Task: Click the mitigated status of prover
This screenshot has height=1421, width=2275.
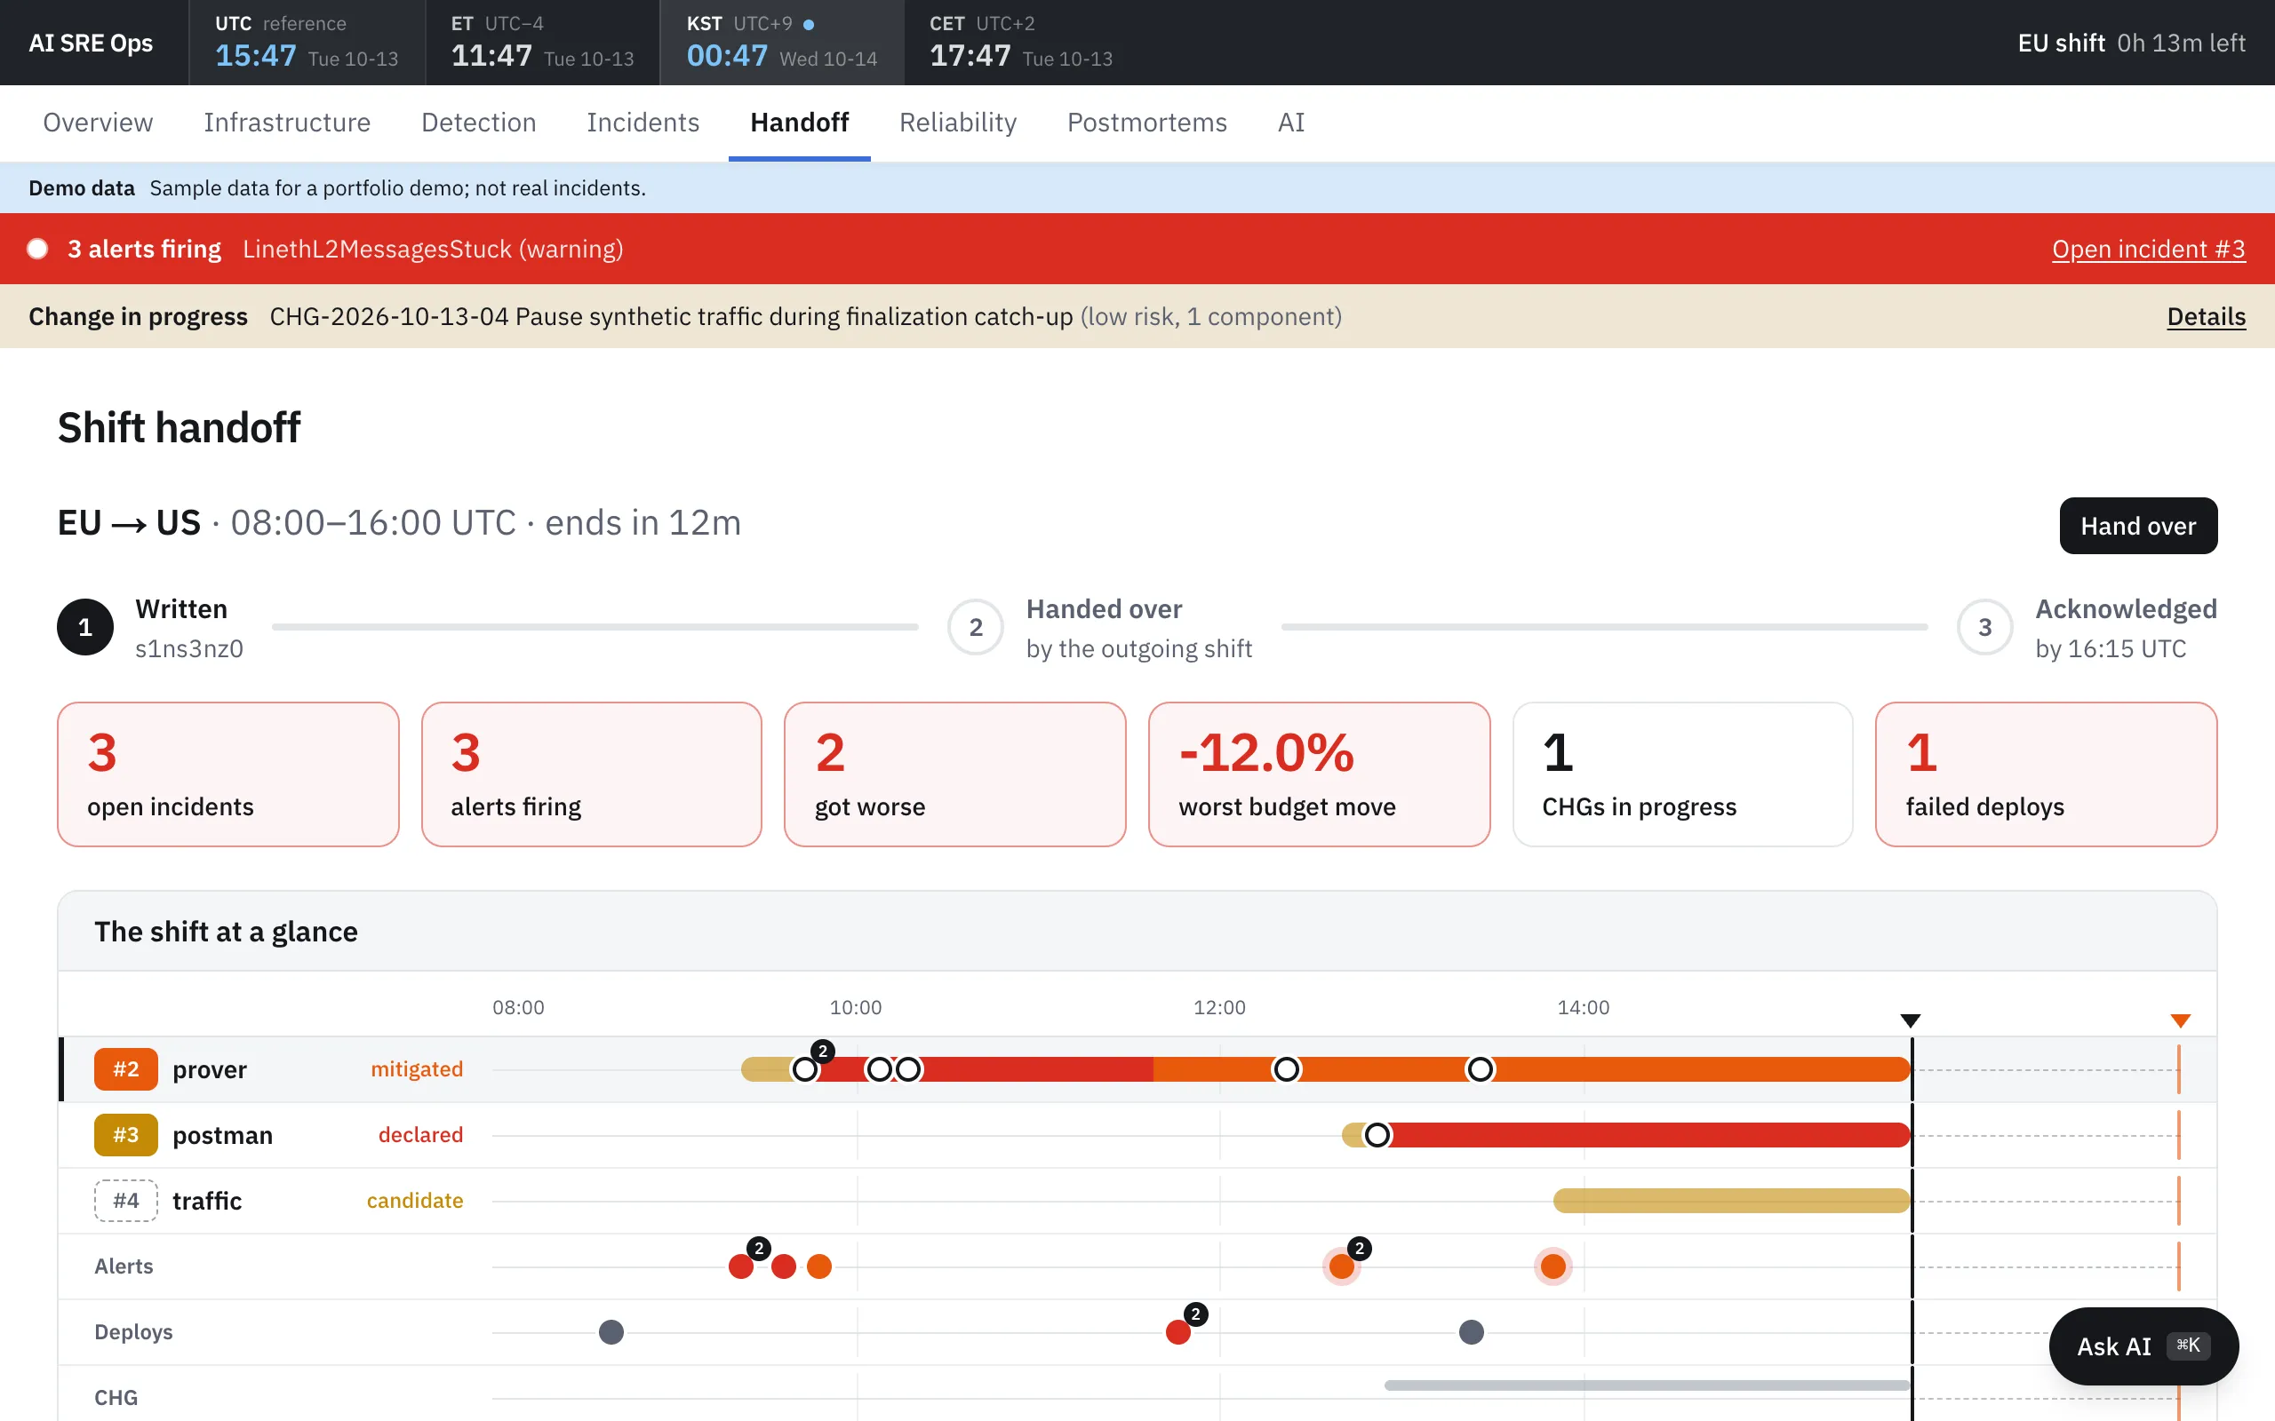Action: point(417,1069)
